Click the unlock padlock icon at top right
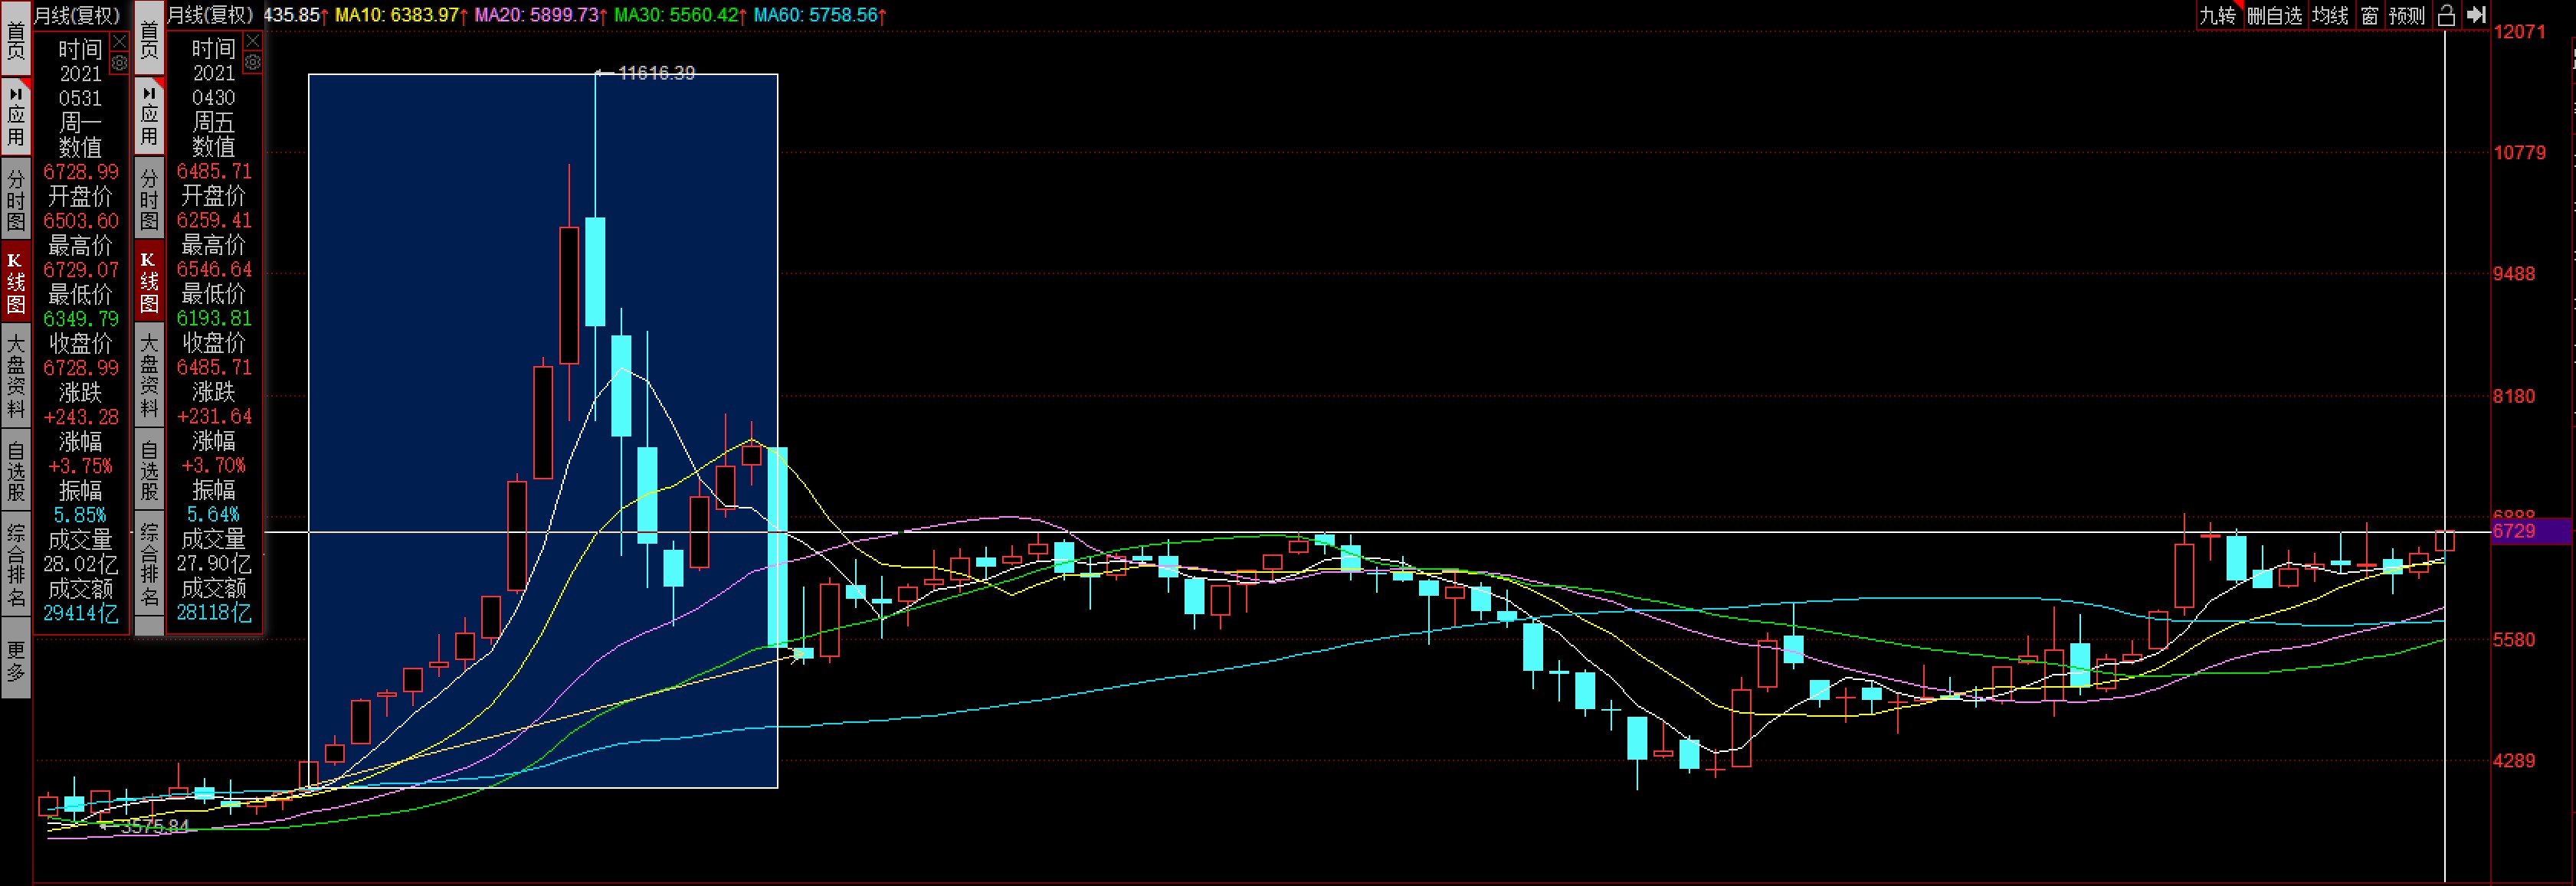Image resolution: width=2576 pixels, height=886 pixels. pyautogui.click(x=2446, y=15)
